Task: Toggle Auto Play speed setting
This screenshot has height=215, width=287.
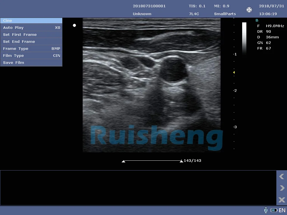Action: [x=31, y=28]
